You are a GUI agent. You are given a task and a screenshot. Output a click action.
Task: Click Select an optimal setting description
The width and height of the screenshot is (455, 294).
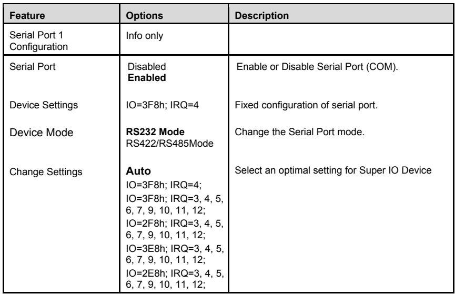tap(333, 170)
